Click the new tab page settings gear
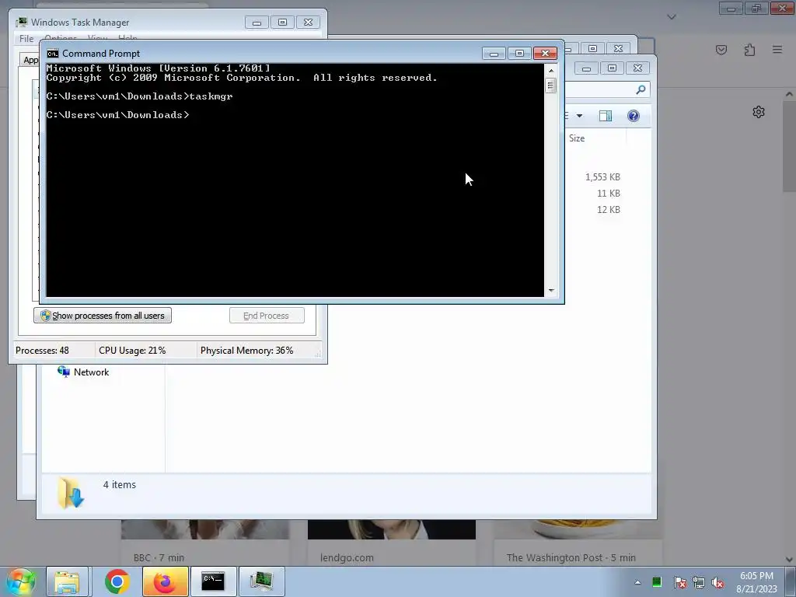The height and width of the screenshot is (597, 796). point(759,112)
